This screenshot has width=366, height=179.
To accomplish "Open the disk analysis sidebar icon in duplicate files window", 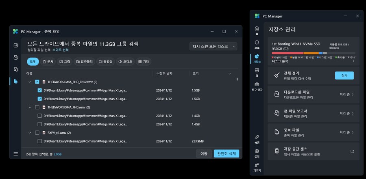I will point(15,45).
